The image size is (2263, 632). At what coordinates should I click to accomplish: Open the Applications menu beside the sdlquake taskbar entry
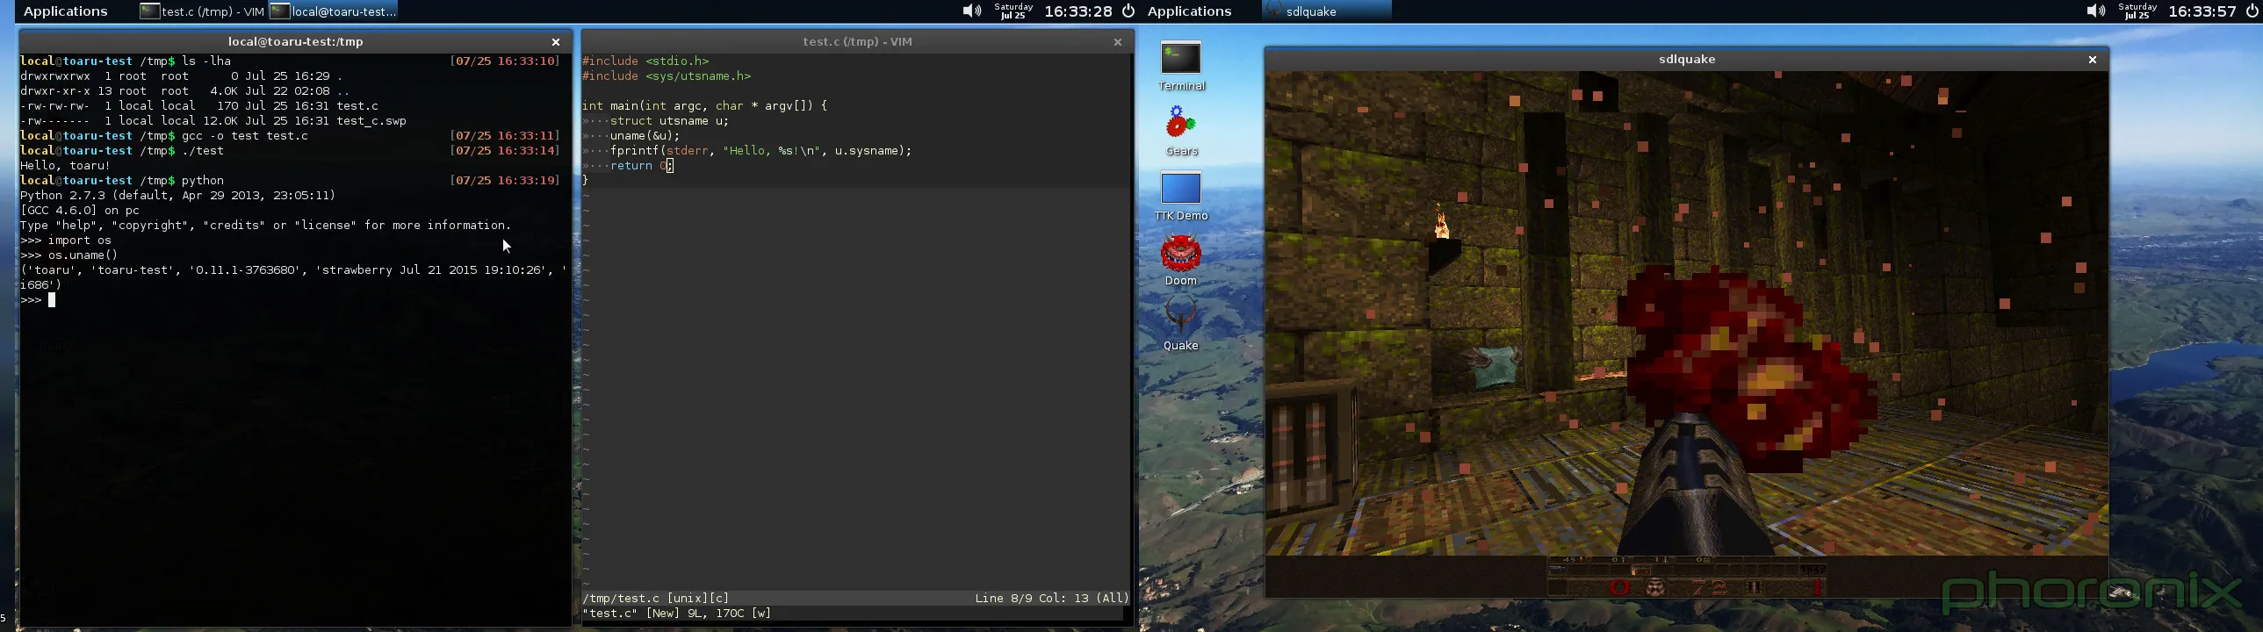pos(1190,11)
